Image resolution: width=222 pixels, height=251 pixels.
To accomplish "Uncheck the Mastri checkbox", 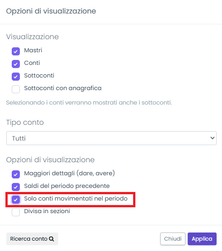I will (16, 51).
